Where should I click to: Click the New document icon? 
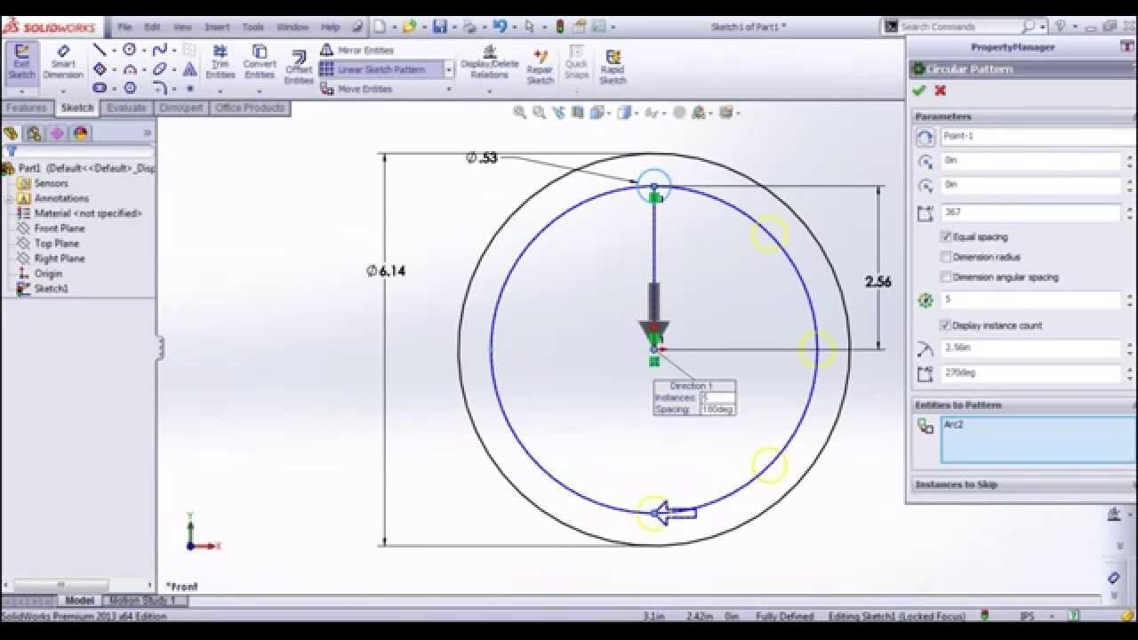380,27
